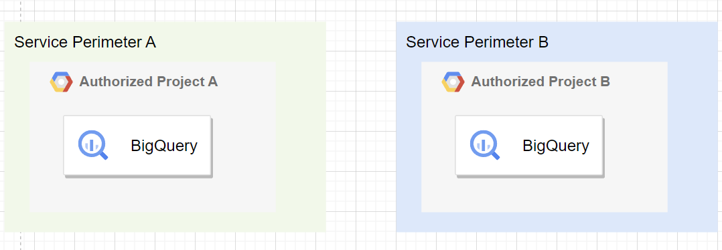Select the 'Service Perimeter B' title text

[x=477, y=42]
